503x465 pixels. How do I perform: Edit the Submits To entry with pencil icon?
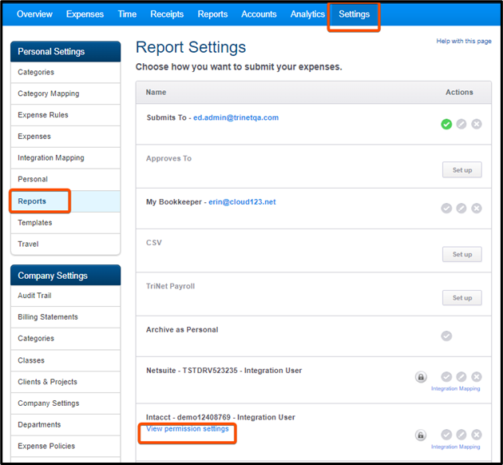pyautogui.click(x=461, y=124)
